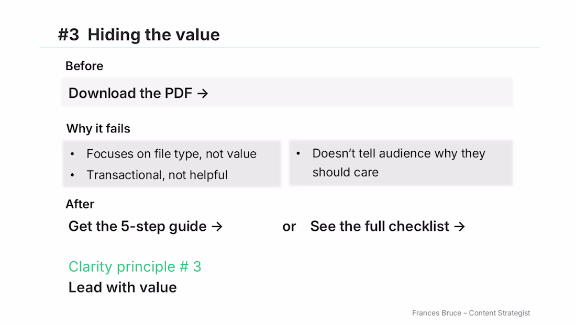Select the "After" section label
Screen dimensions: 576x324
point(80,204)
